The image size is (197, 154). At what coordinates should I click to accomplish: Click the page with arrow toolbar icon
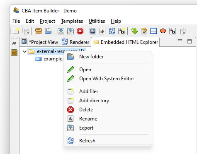102,31
